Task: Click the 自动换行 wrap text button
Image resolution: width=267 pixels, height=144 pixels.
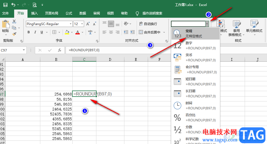Action: point(148,24)
